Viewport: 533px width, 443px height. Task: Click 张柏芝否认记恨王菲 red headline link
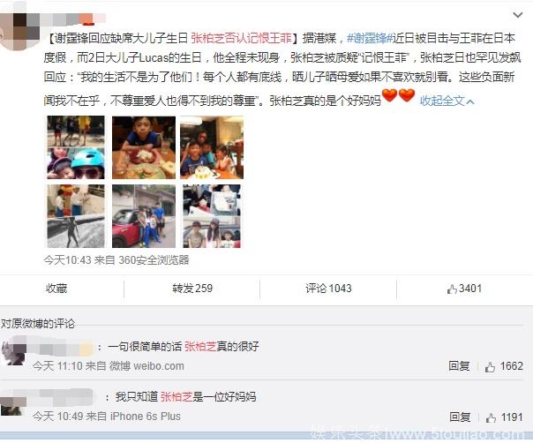point(241,39)
